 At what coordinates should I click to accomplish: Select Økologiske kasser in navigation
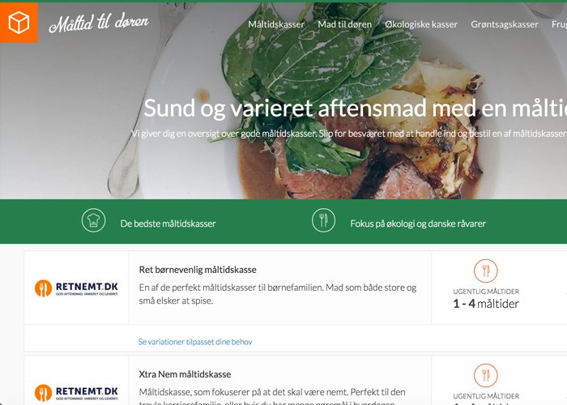pyautogui.click(x=421, y=24)
